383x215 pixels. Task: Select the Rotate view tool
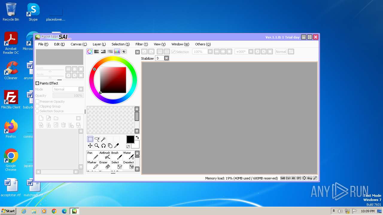[103, 146]
